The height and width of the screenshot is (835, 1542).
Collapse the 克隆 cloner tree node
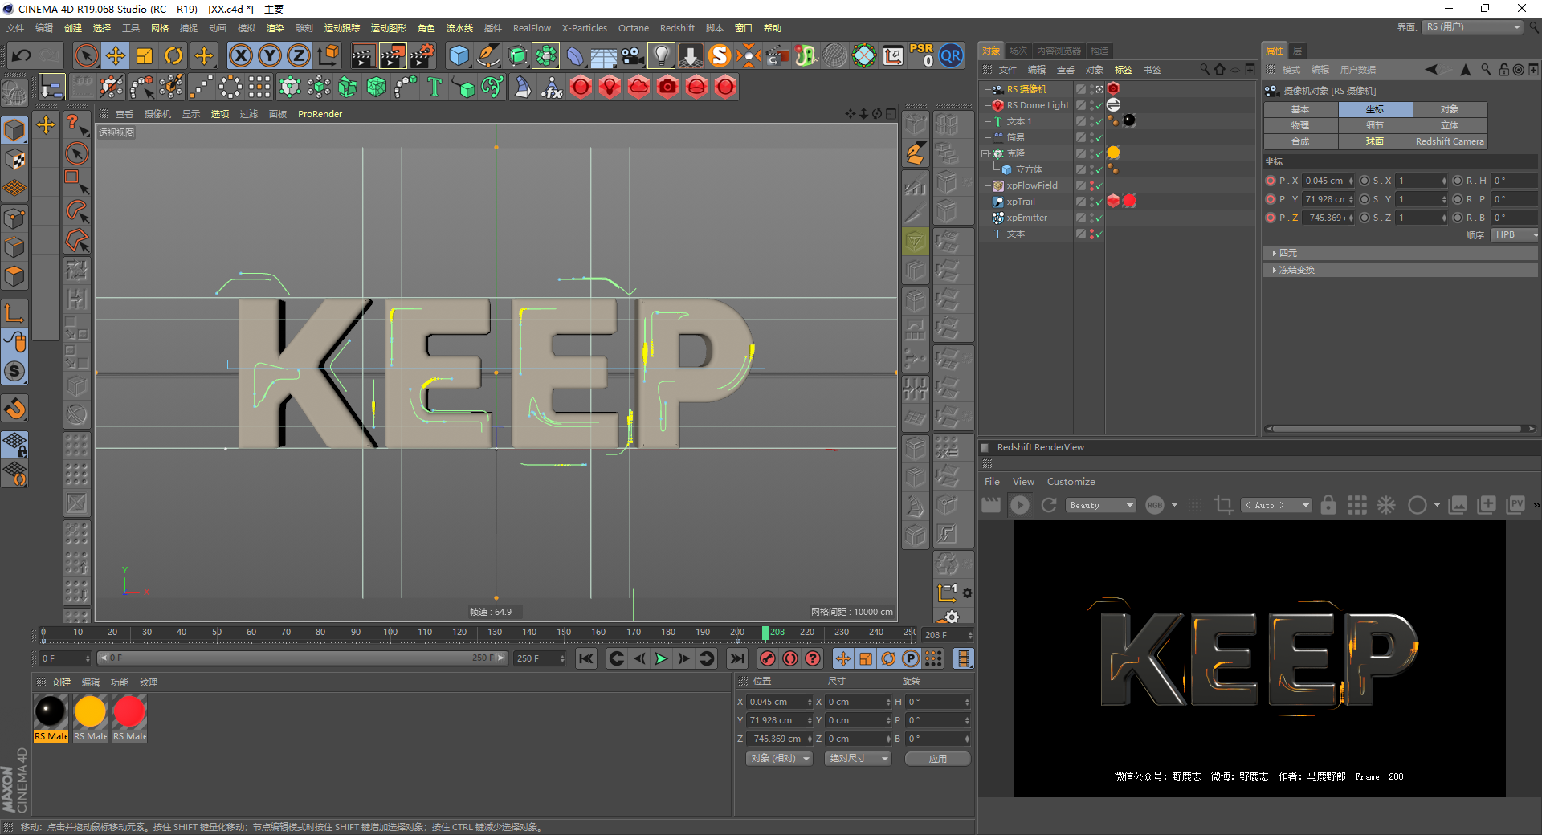(x=985, y=153)
